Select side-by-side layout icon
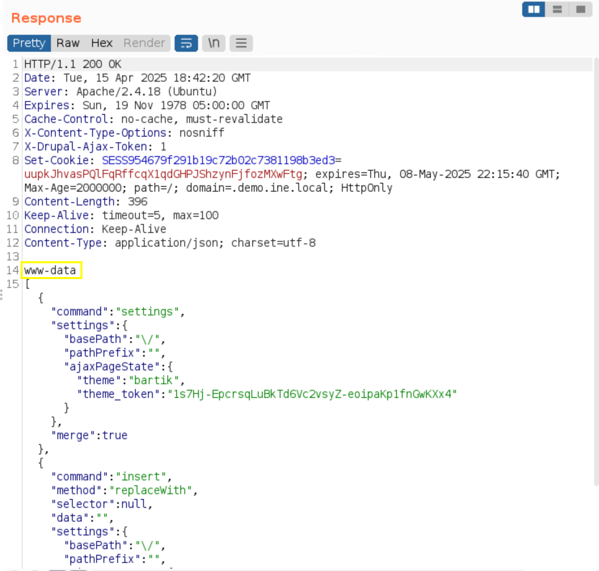This screenshot has height=571, width=599. click(534, 9)
